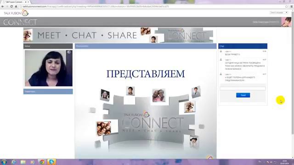Click the Presentation panel header

146,46
